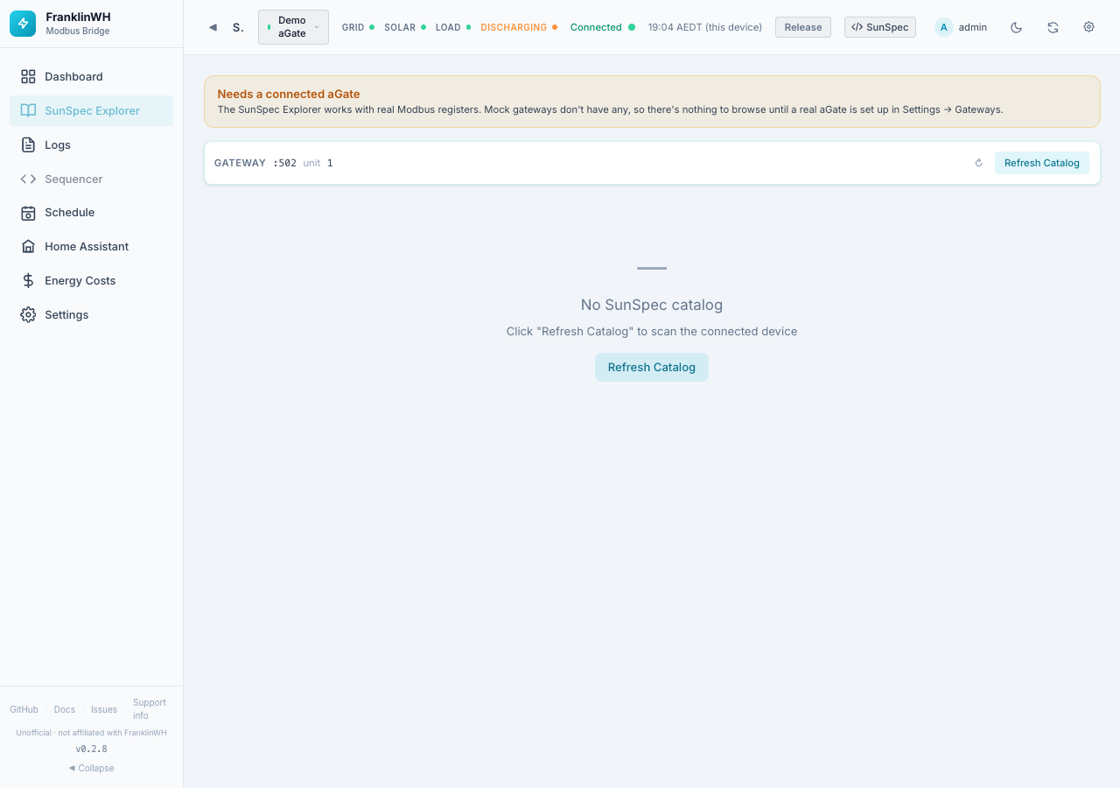Open the Issues link
This screenshot has height=788, width=1120.
(104, 709)
